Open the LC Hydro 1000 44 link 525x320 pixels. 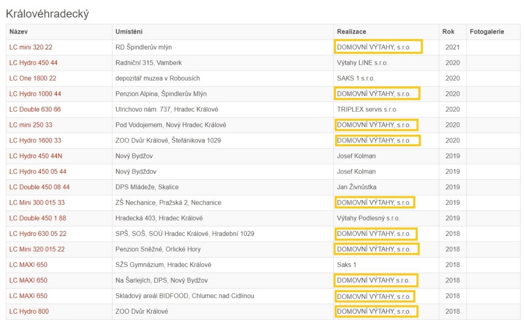pos(35,94)
